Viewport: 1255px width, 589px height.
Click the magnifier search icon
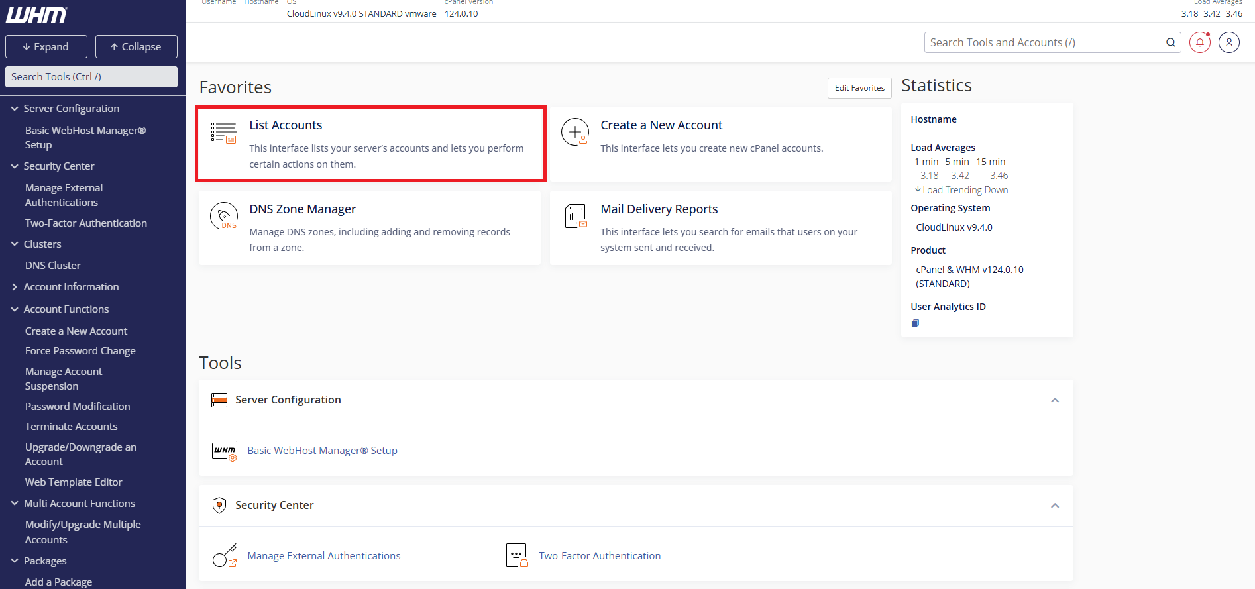[x=1171, y=42]
